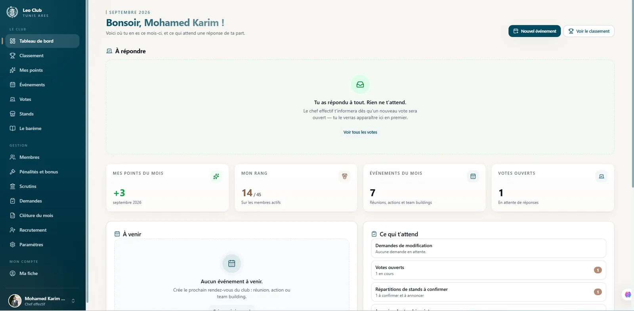Image resolution: width=634 pixels, height=311 pixels.
Task: Open the Votes ouverts row in Ce qui t'attend
Action: [489, 270]
